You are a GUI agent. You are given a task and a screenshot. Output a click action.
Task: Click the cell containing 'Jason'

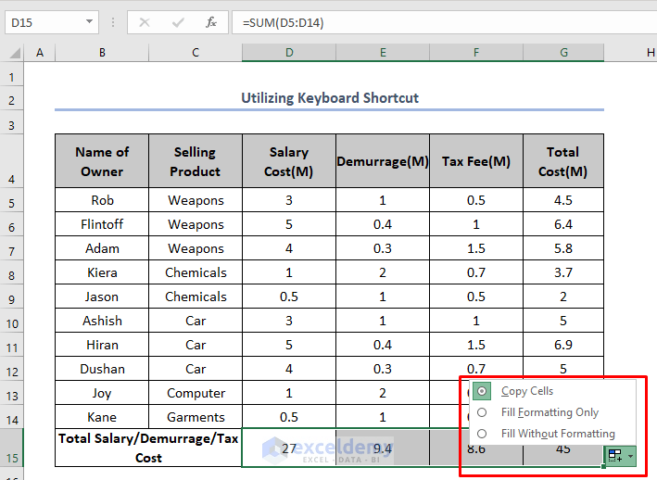pyautogui.click(x=102, y=297)
